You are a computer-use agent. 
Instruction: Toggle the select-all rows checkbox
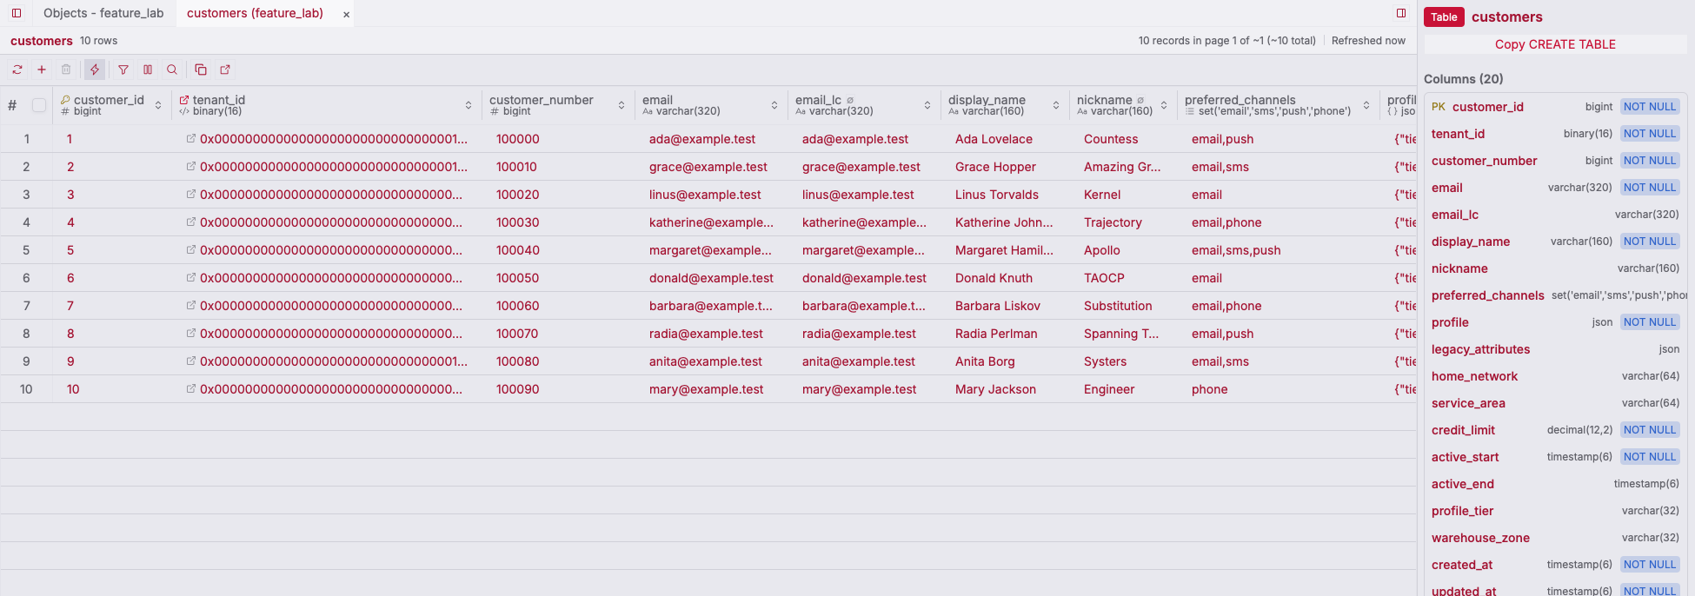coord(39,105)
